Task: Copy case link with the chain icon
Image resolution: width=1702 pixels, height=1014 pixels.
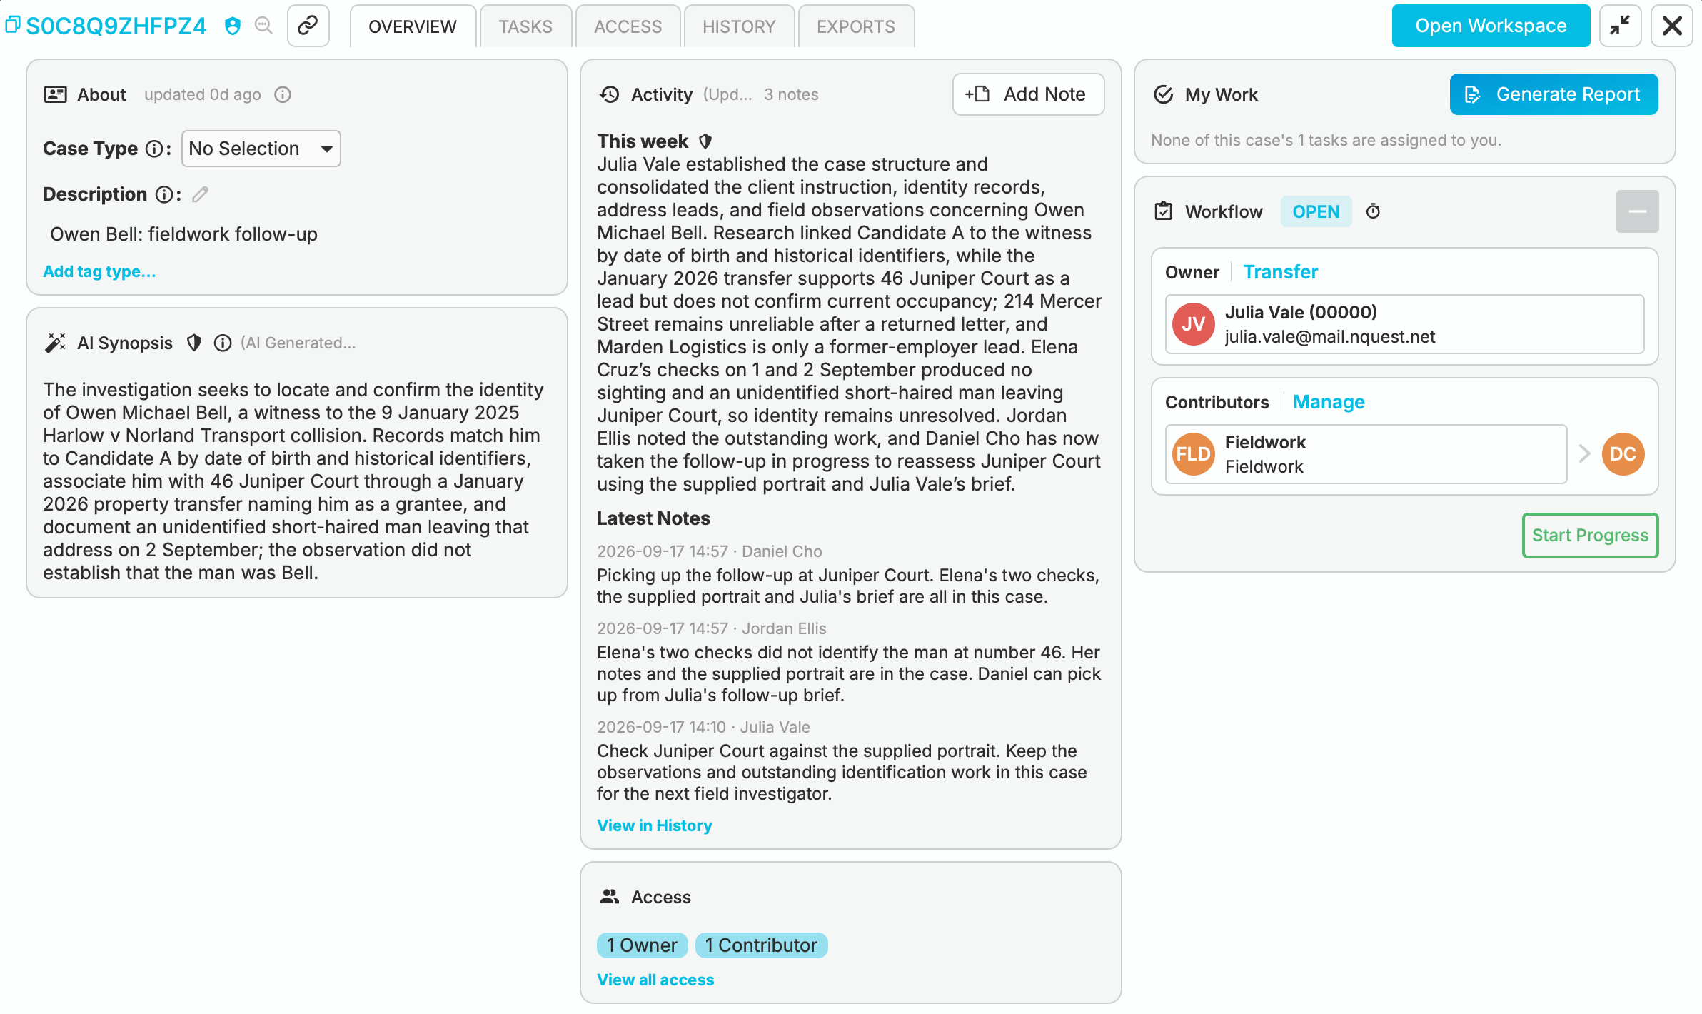Action: (x=308, y=26)
